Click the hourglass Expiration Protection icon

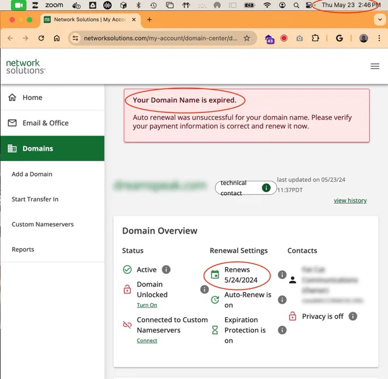pyautogui.click(x=215, y=330)
